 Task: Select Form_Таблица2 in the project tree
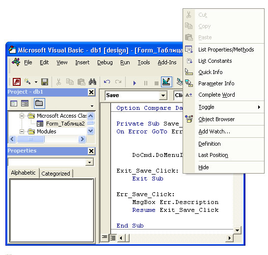click(65, 124)
